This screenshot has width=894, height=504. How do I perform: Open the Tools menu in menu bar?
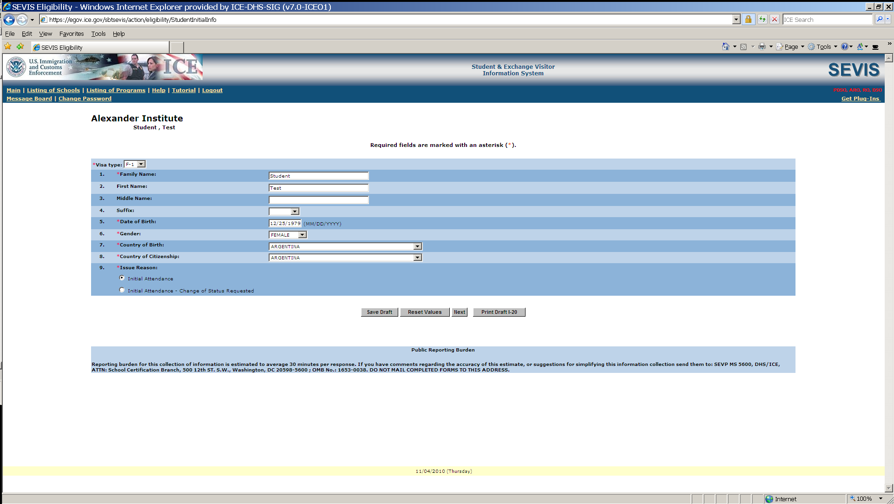(x=98, y=34)
